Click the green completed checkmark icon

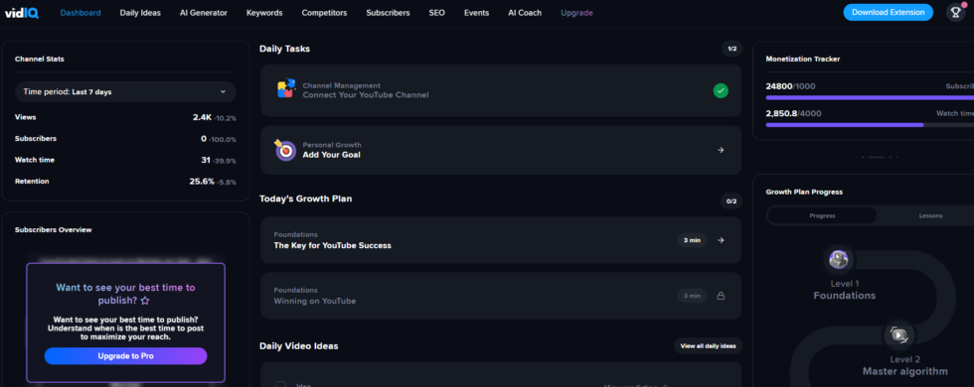click(721, 91)
